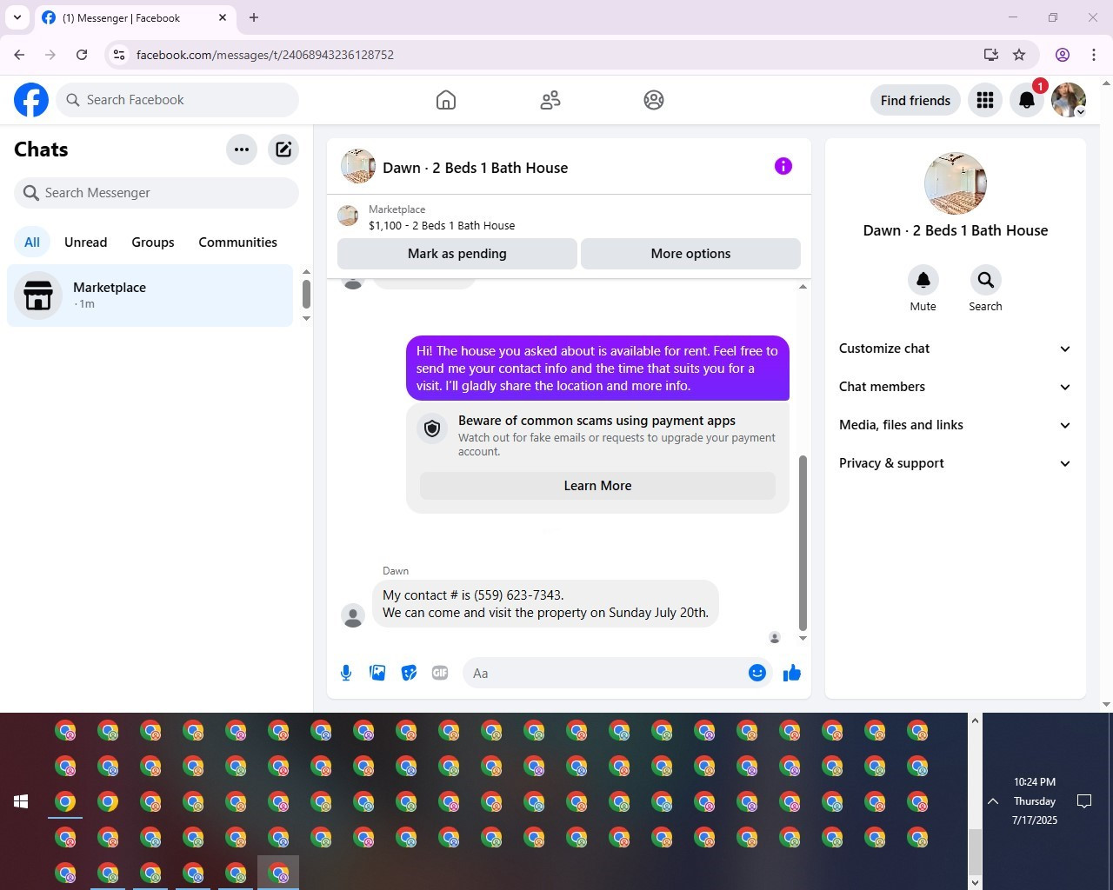Viewport: 1113px width, 890px height.
Task: Search in conversation magnifier icon
Action: point(985,280)
